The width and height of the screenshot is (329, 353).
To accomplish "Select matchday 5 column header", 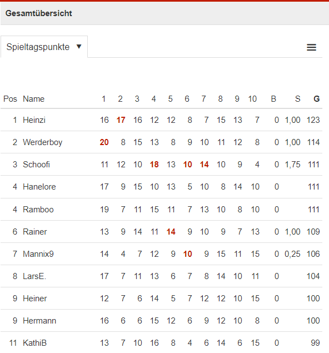I will click(171, 99).
